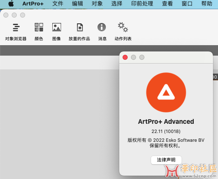Open the Colors (颜色) panel
This screenshot has height=179, width=218.
tap(39, 32)
